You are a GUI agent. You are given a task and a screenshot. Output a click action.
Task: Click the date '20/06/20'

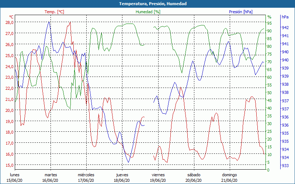[194, 180]
